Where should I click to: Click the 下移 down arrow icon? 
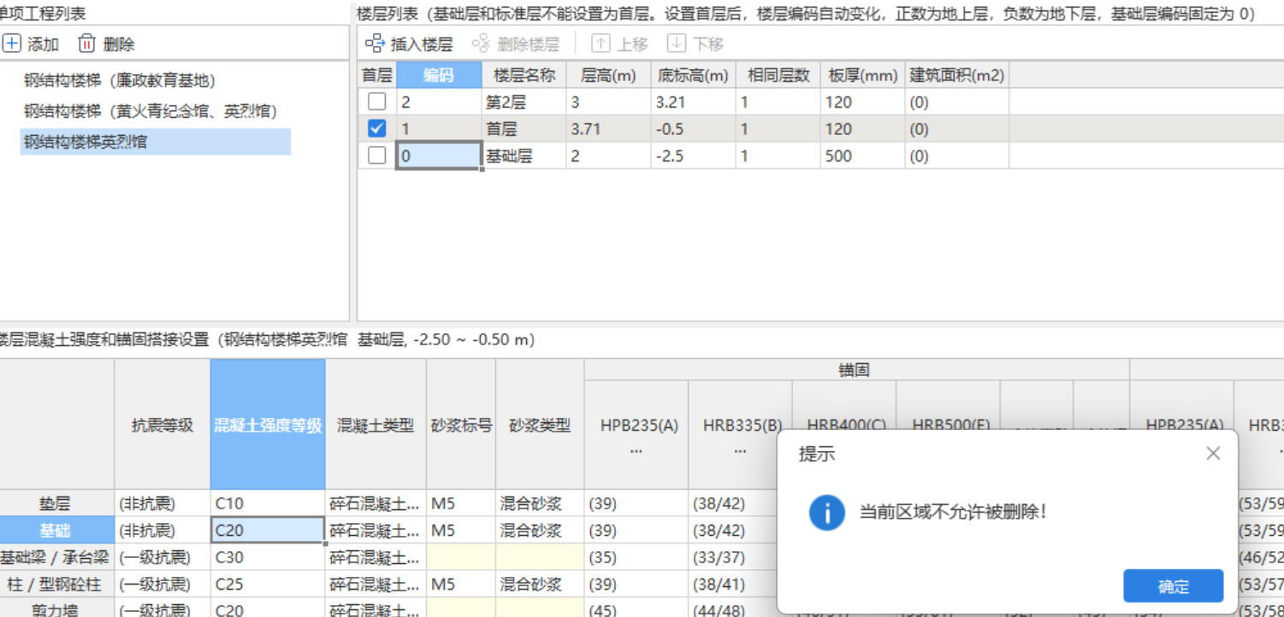coord(677,44)
